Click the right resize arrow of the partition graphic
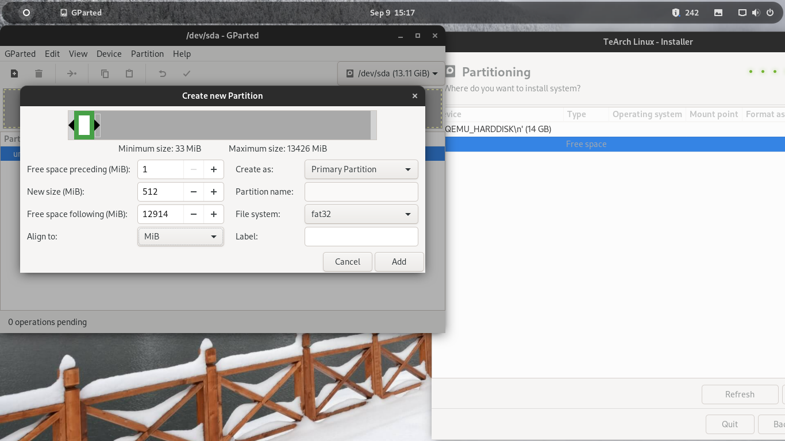This screenshot has height=441, width=785. tap(97, 125)
